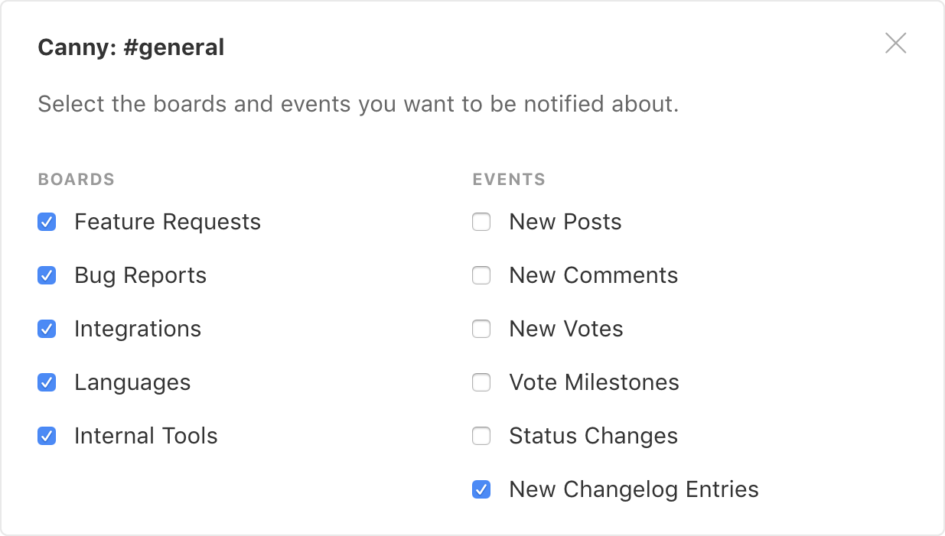Click the "New Changelog Entries" label text

coord(634,490)
